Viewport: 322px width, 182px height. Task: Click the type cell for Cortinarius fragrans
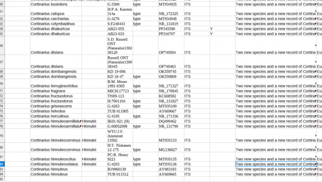[145, 91]
